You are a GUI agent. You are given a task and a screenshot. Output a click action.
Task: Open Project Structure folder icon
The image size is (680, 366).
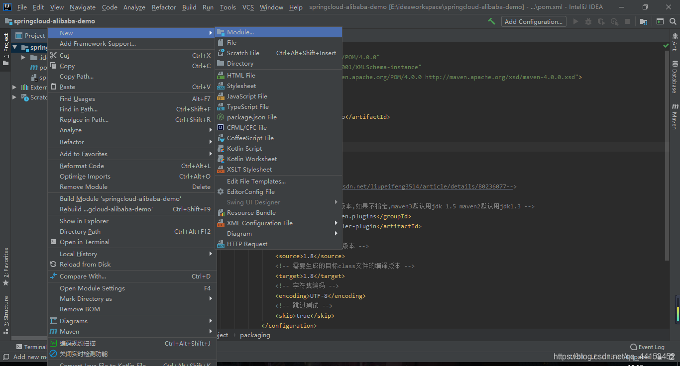[x=644, y=21]
